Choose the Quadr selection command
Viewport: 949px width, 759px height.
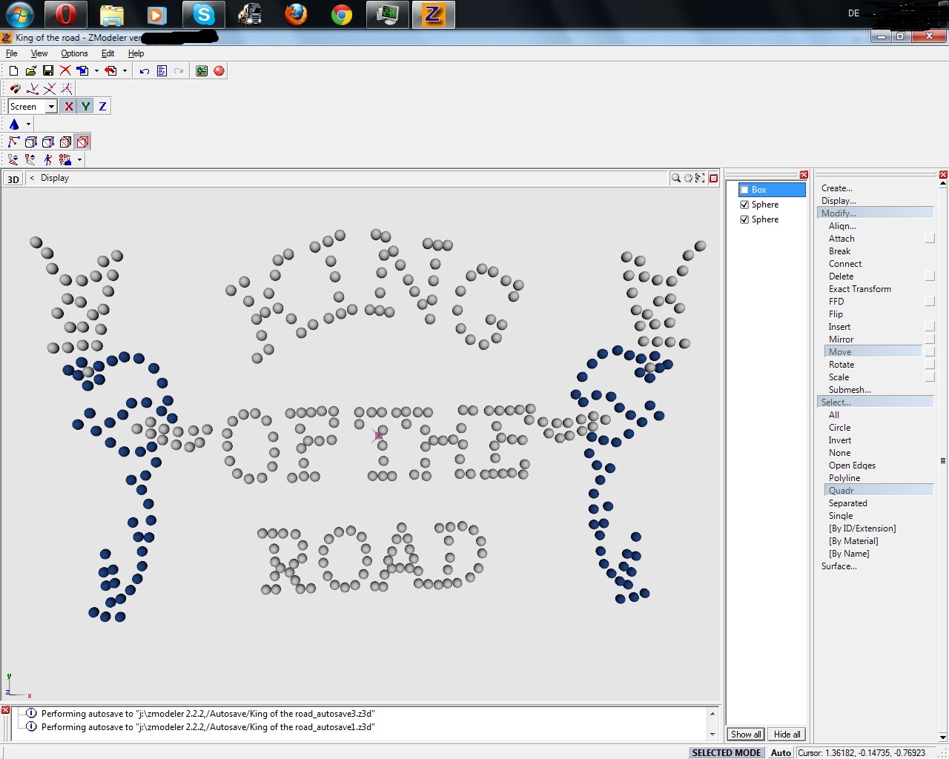tap(879, 491)
